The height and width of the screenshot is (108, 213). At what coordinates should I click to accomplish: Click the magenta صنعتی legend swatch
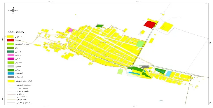pos(11,59)
